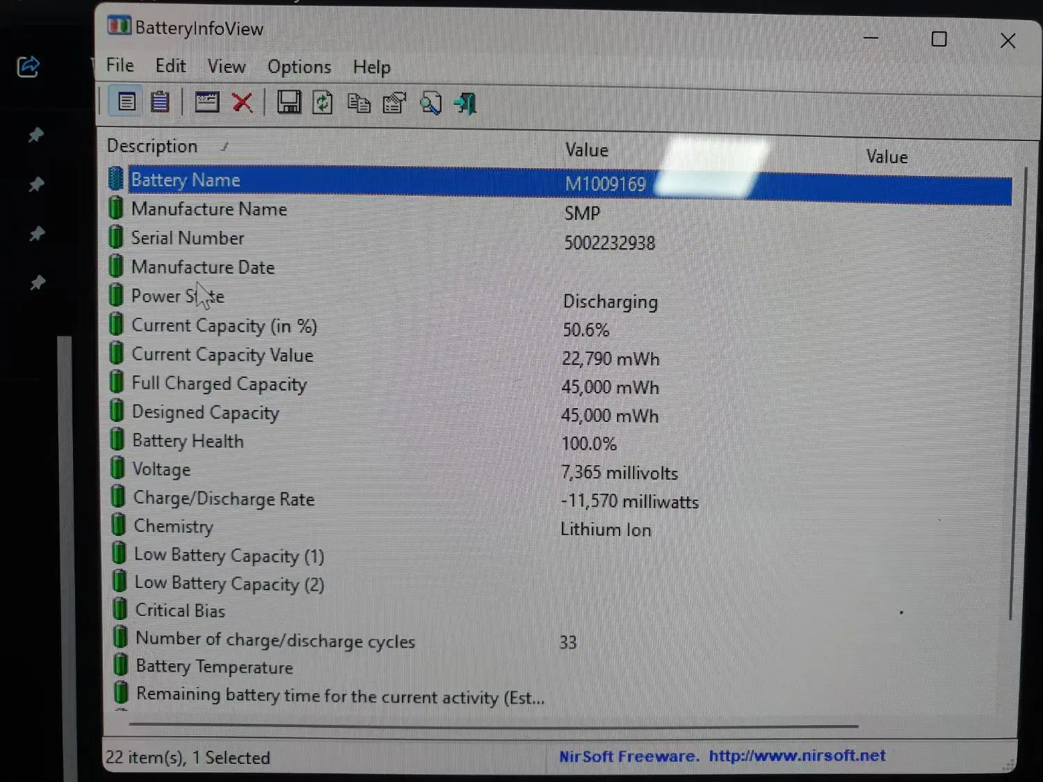Click the Discharging power state value
This screenshot has width=1043, height=782.
coord(611,302)
